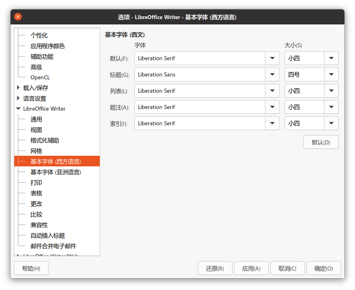Select 基本字体 (西方语言) in the tree
The height and width of the screenshot is (290, 355).
click(x=57, y=161)
